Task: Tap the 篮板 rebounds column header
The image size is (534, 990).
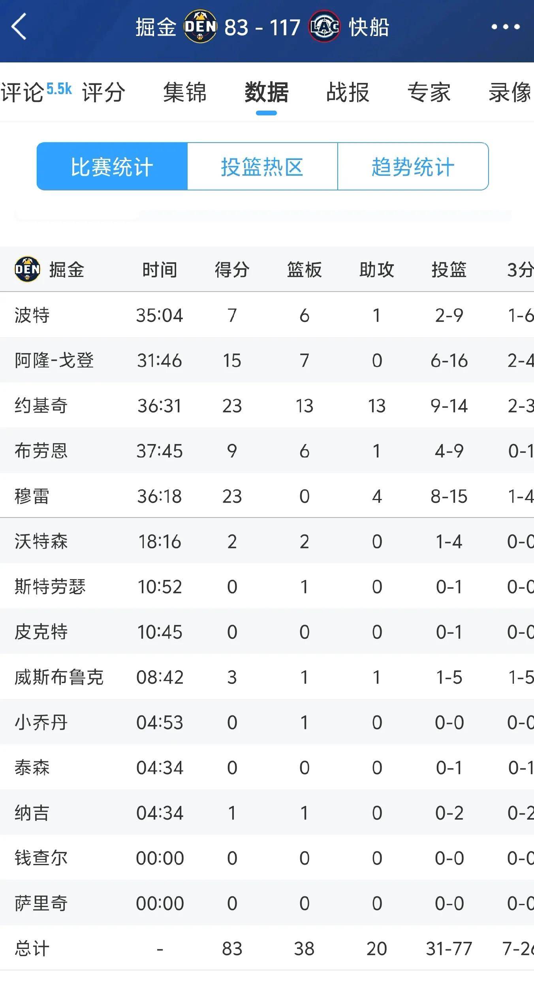Action: pos(304,270)
